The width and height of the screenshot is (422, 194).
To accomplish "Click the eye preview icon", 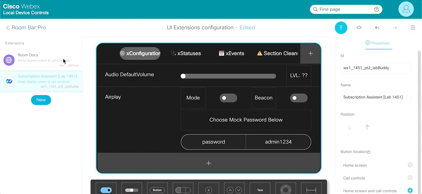I will pyautogui.click(x=359, y=28).
